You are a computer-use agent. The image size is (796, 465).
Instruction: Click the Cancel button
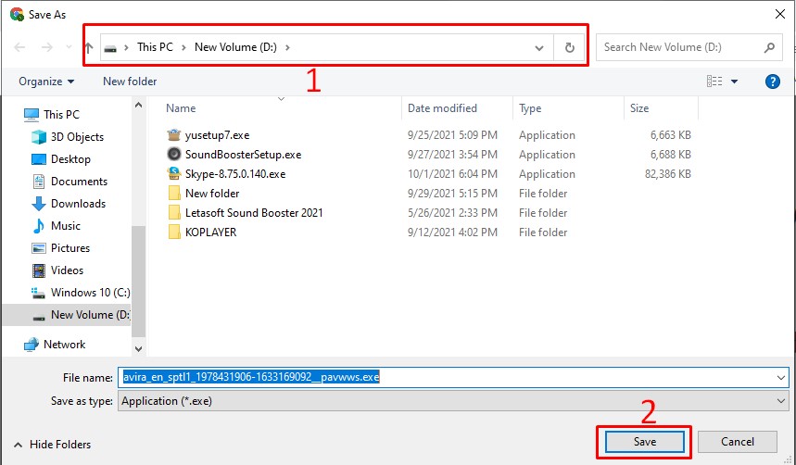pos(738,442)
